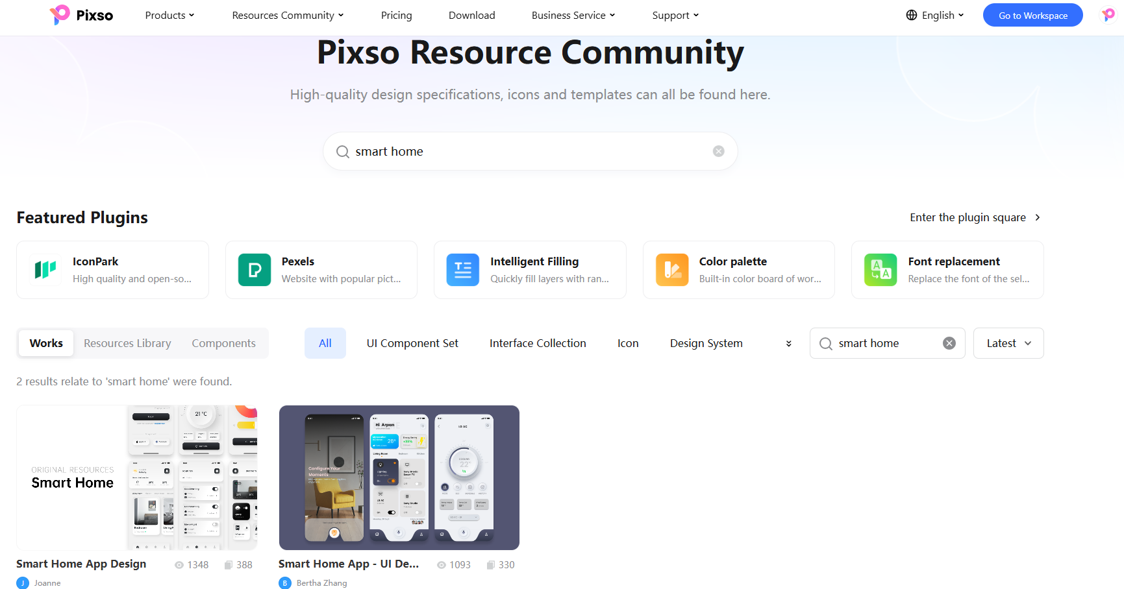Open the Latest sort dropdown
This screenshot has height=589, width=1124.
1008,343
